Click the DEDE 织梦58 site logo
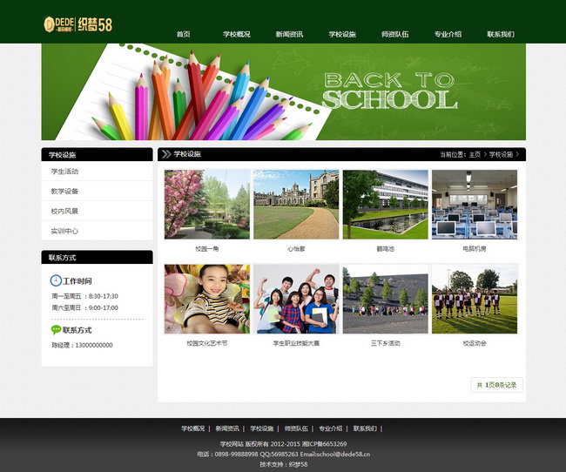The width and height of the screenshot is (566, 472). (x=77, y=24)
